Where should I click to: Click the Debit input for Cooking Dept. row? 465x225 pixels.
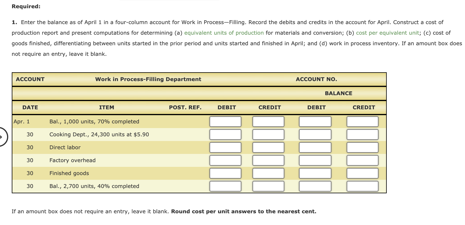(225, 134)
